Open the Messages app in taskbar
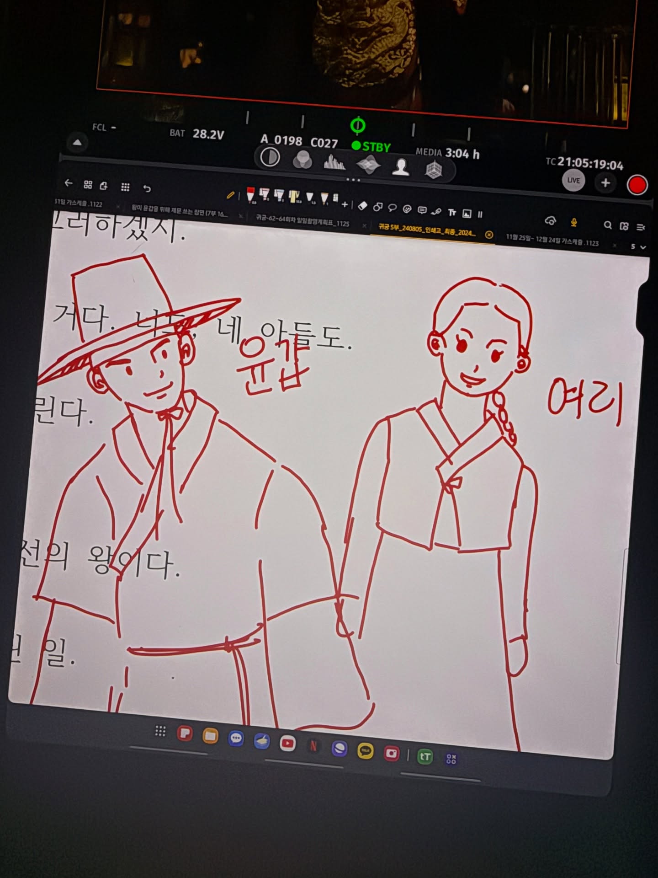 236,738
